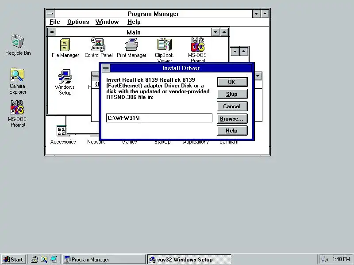Click Cancel in the Install Driver dialog
354x265 pixels.
click(x=232, y=106)
